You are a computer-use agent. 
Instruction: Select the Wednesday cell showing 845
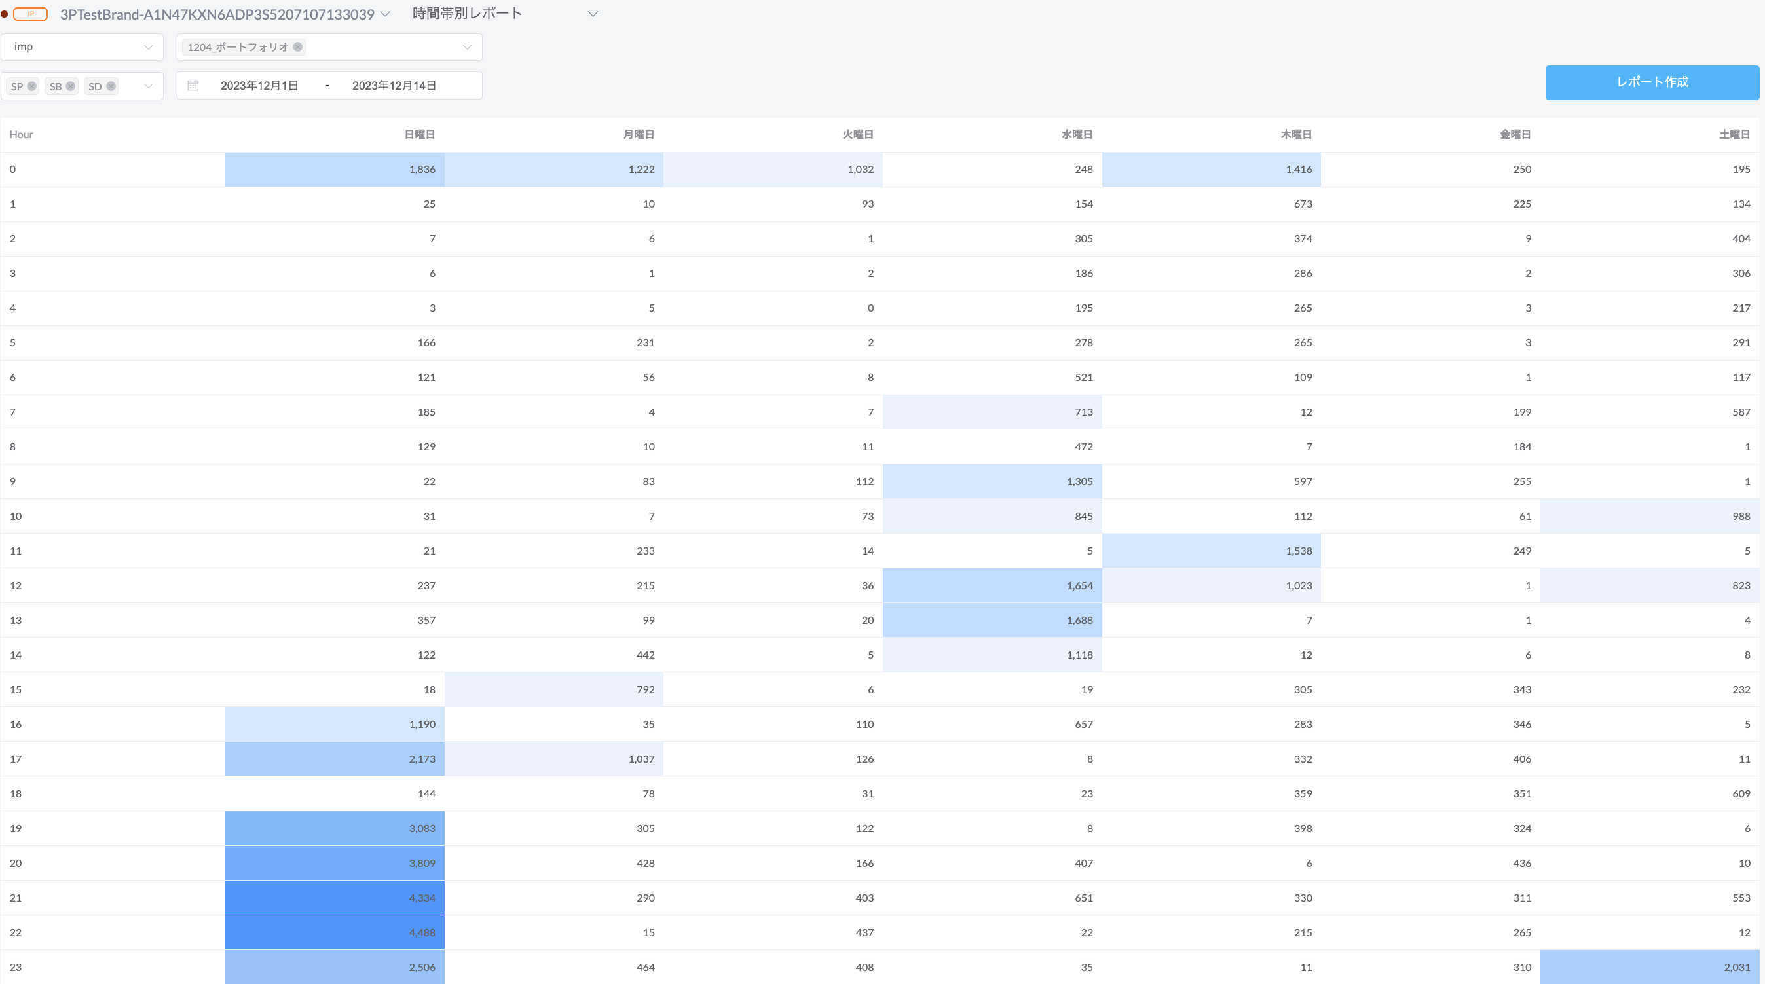coord(992,516)
